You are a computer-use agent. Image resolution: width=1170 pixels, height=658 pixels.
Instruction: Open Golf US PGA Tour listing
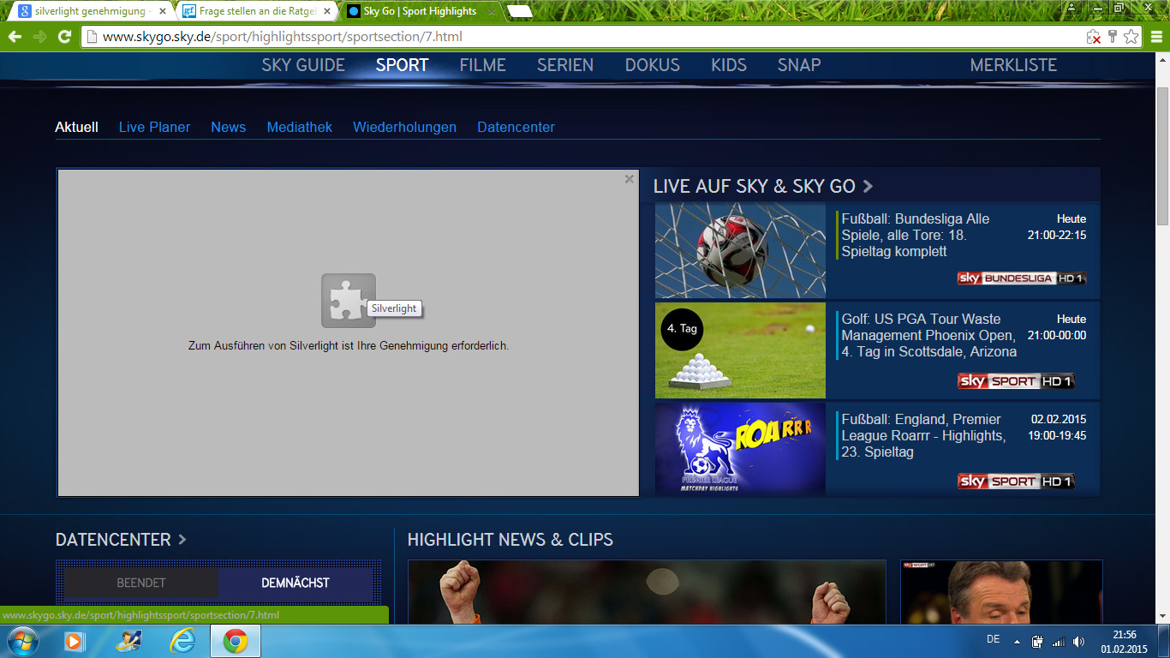point(929,335)
